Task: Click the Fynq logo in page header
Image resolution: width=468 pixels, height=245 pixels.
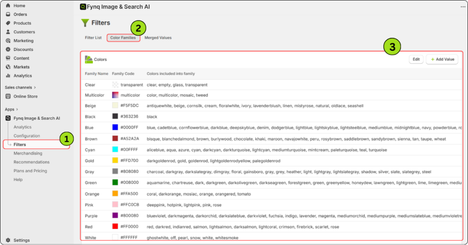Action: [83, 6]
